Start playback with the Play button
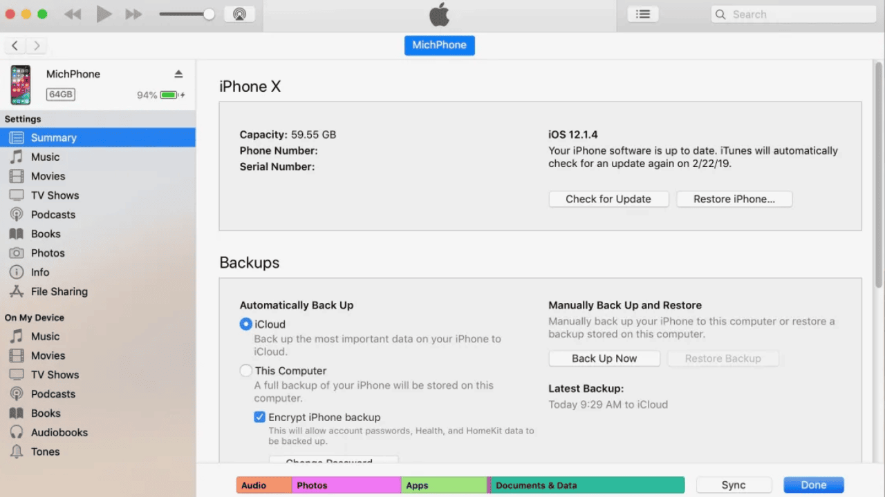885x497 pixels. [104, 14]
